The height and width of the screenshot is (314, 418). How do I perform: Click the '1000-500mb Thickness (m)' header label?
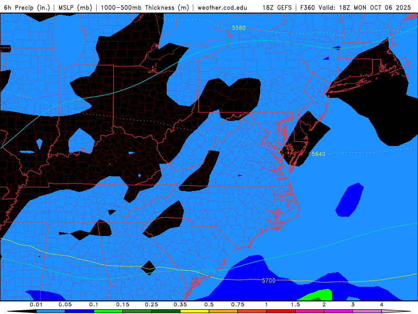(x=145, y=7)
